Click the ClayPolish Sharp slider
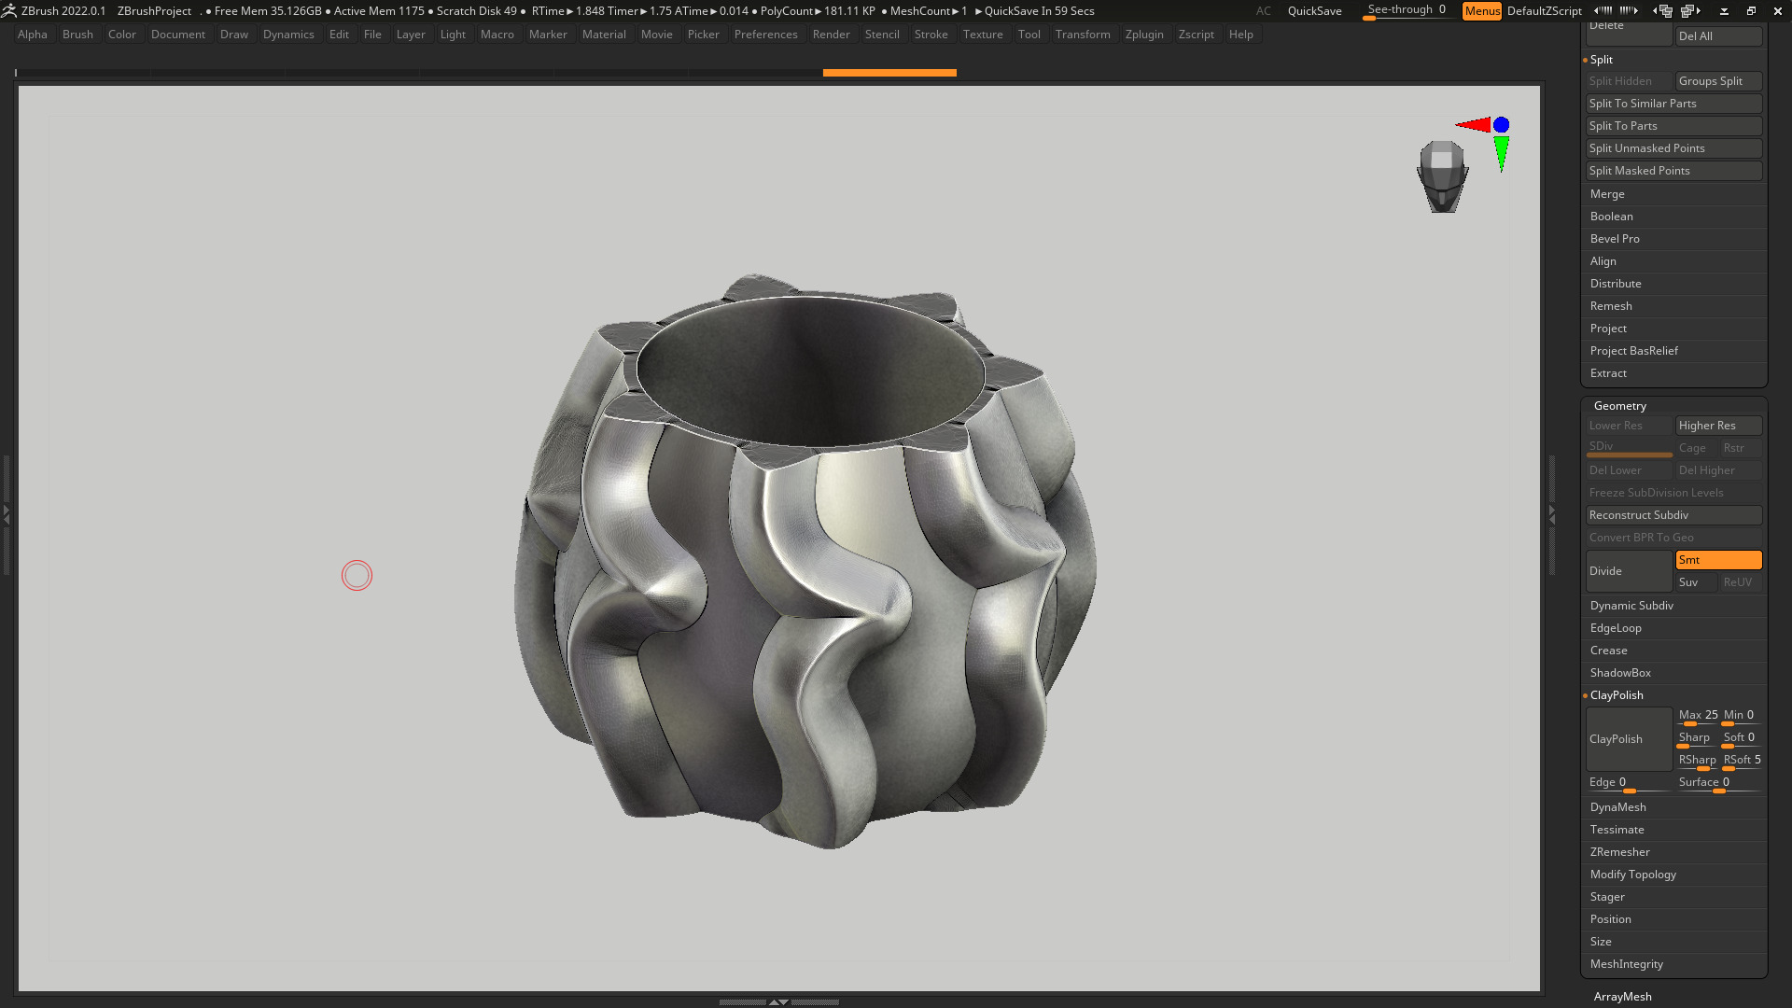 (x=1698, y=739)
